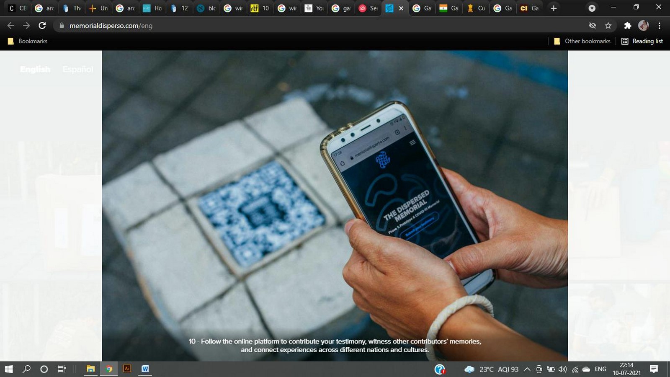This screenshot has height=377, width=670.
Task: Close the active memorialdisperso tab
Action: pyautogui.click(x=401, y=8)
